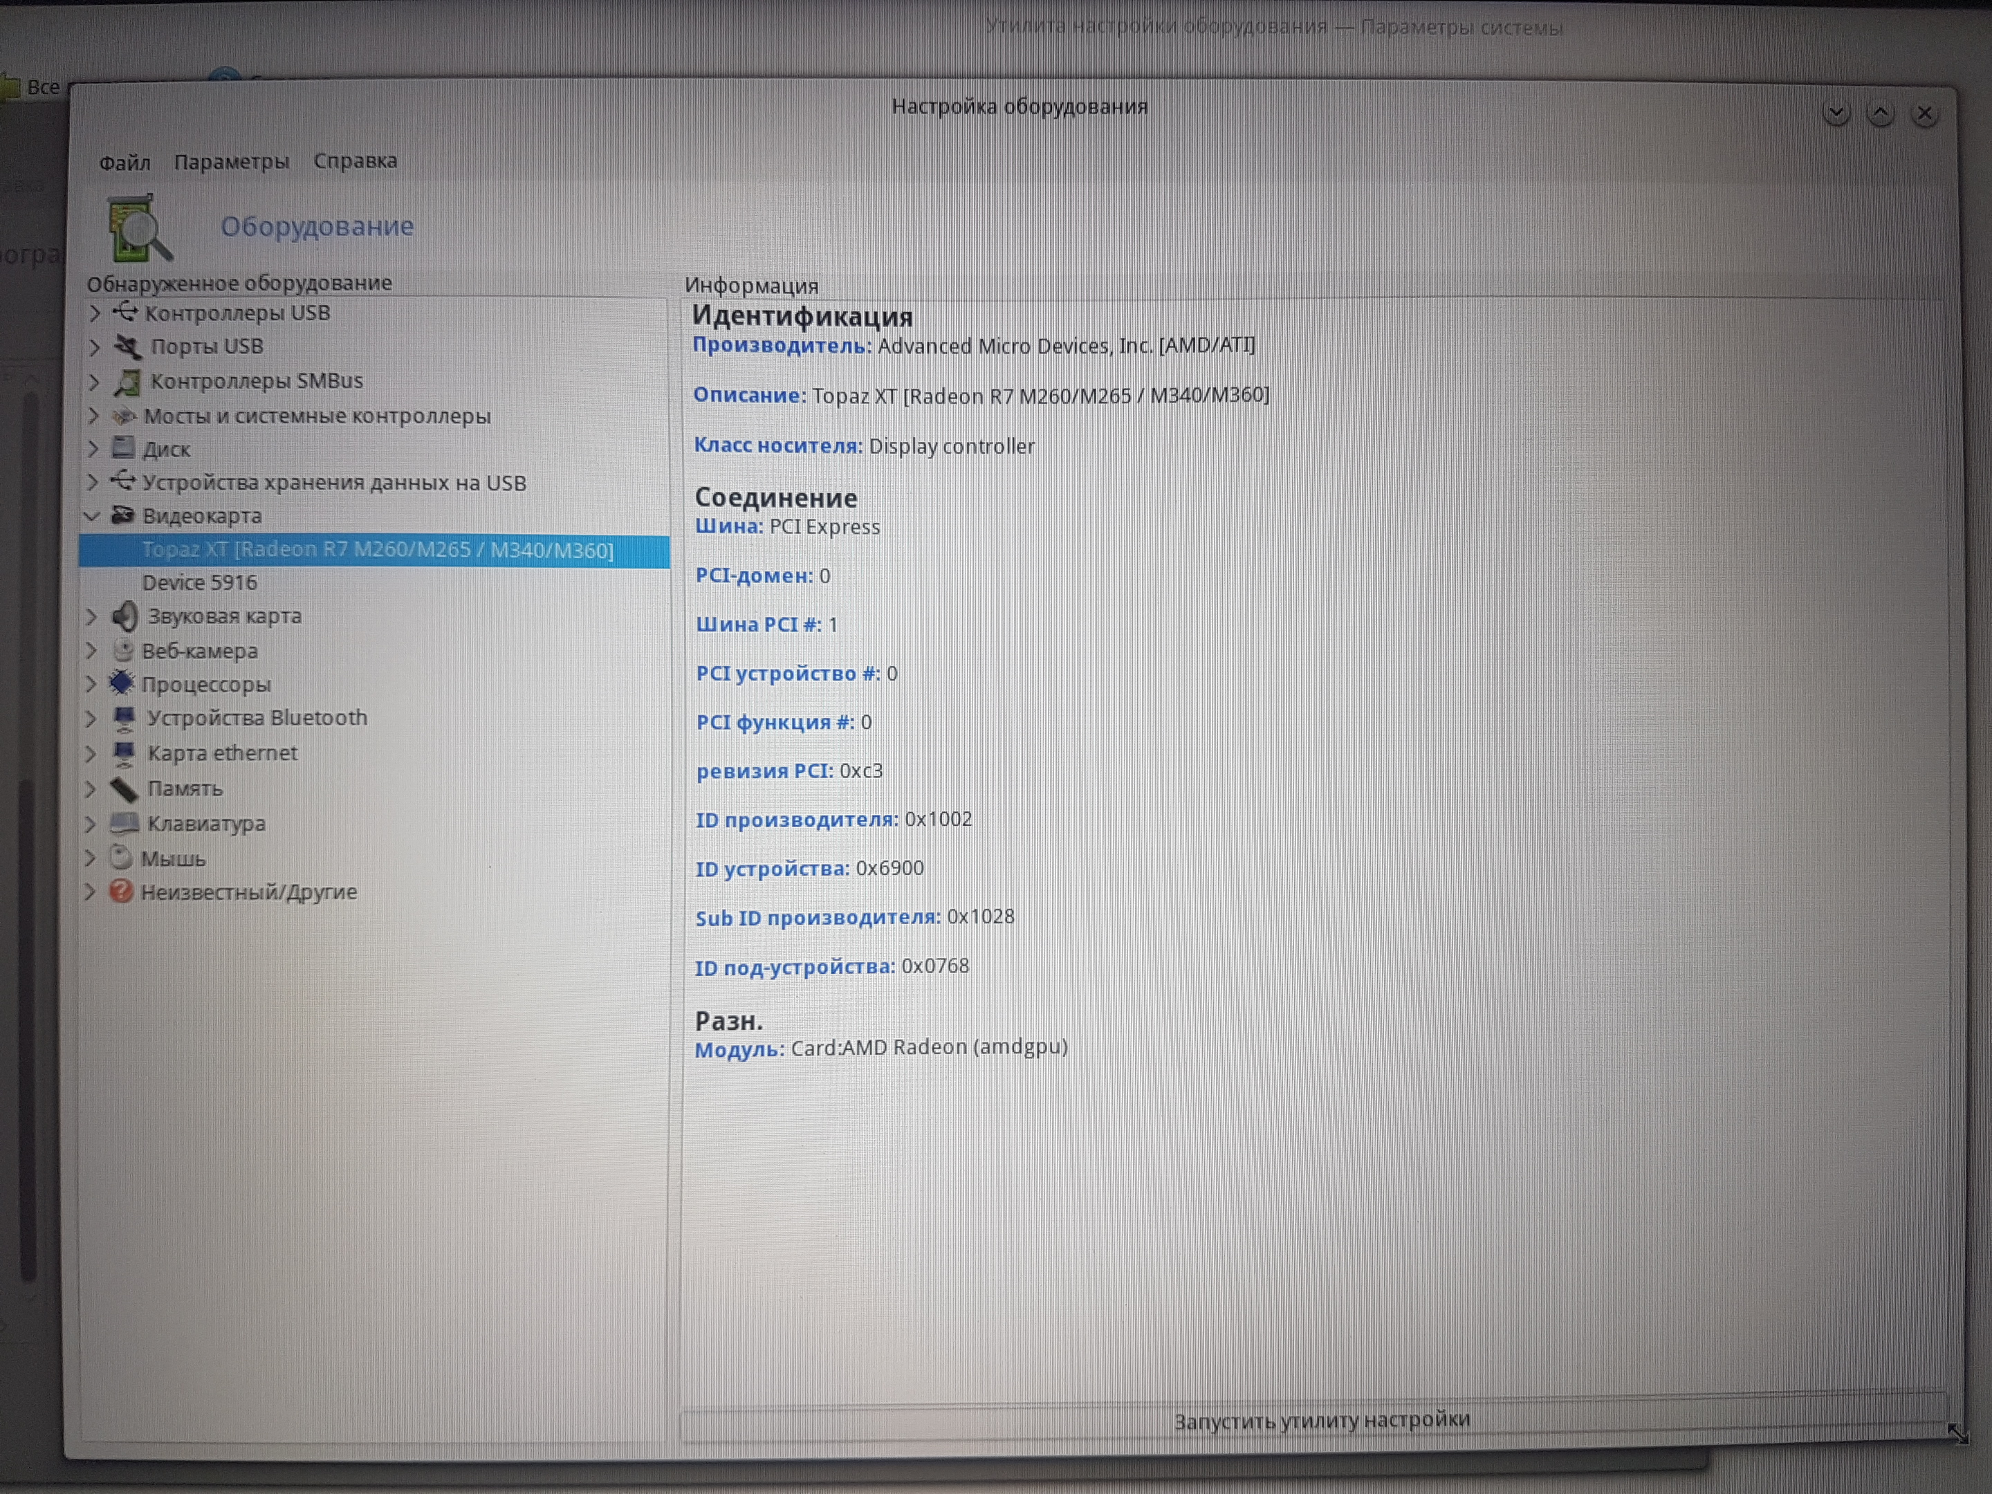1992x1494 pixels.
Task: Click the webcam icon in the hardware tree
Action: click(x=122, y=650)
